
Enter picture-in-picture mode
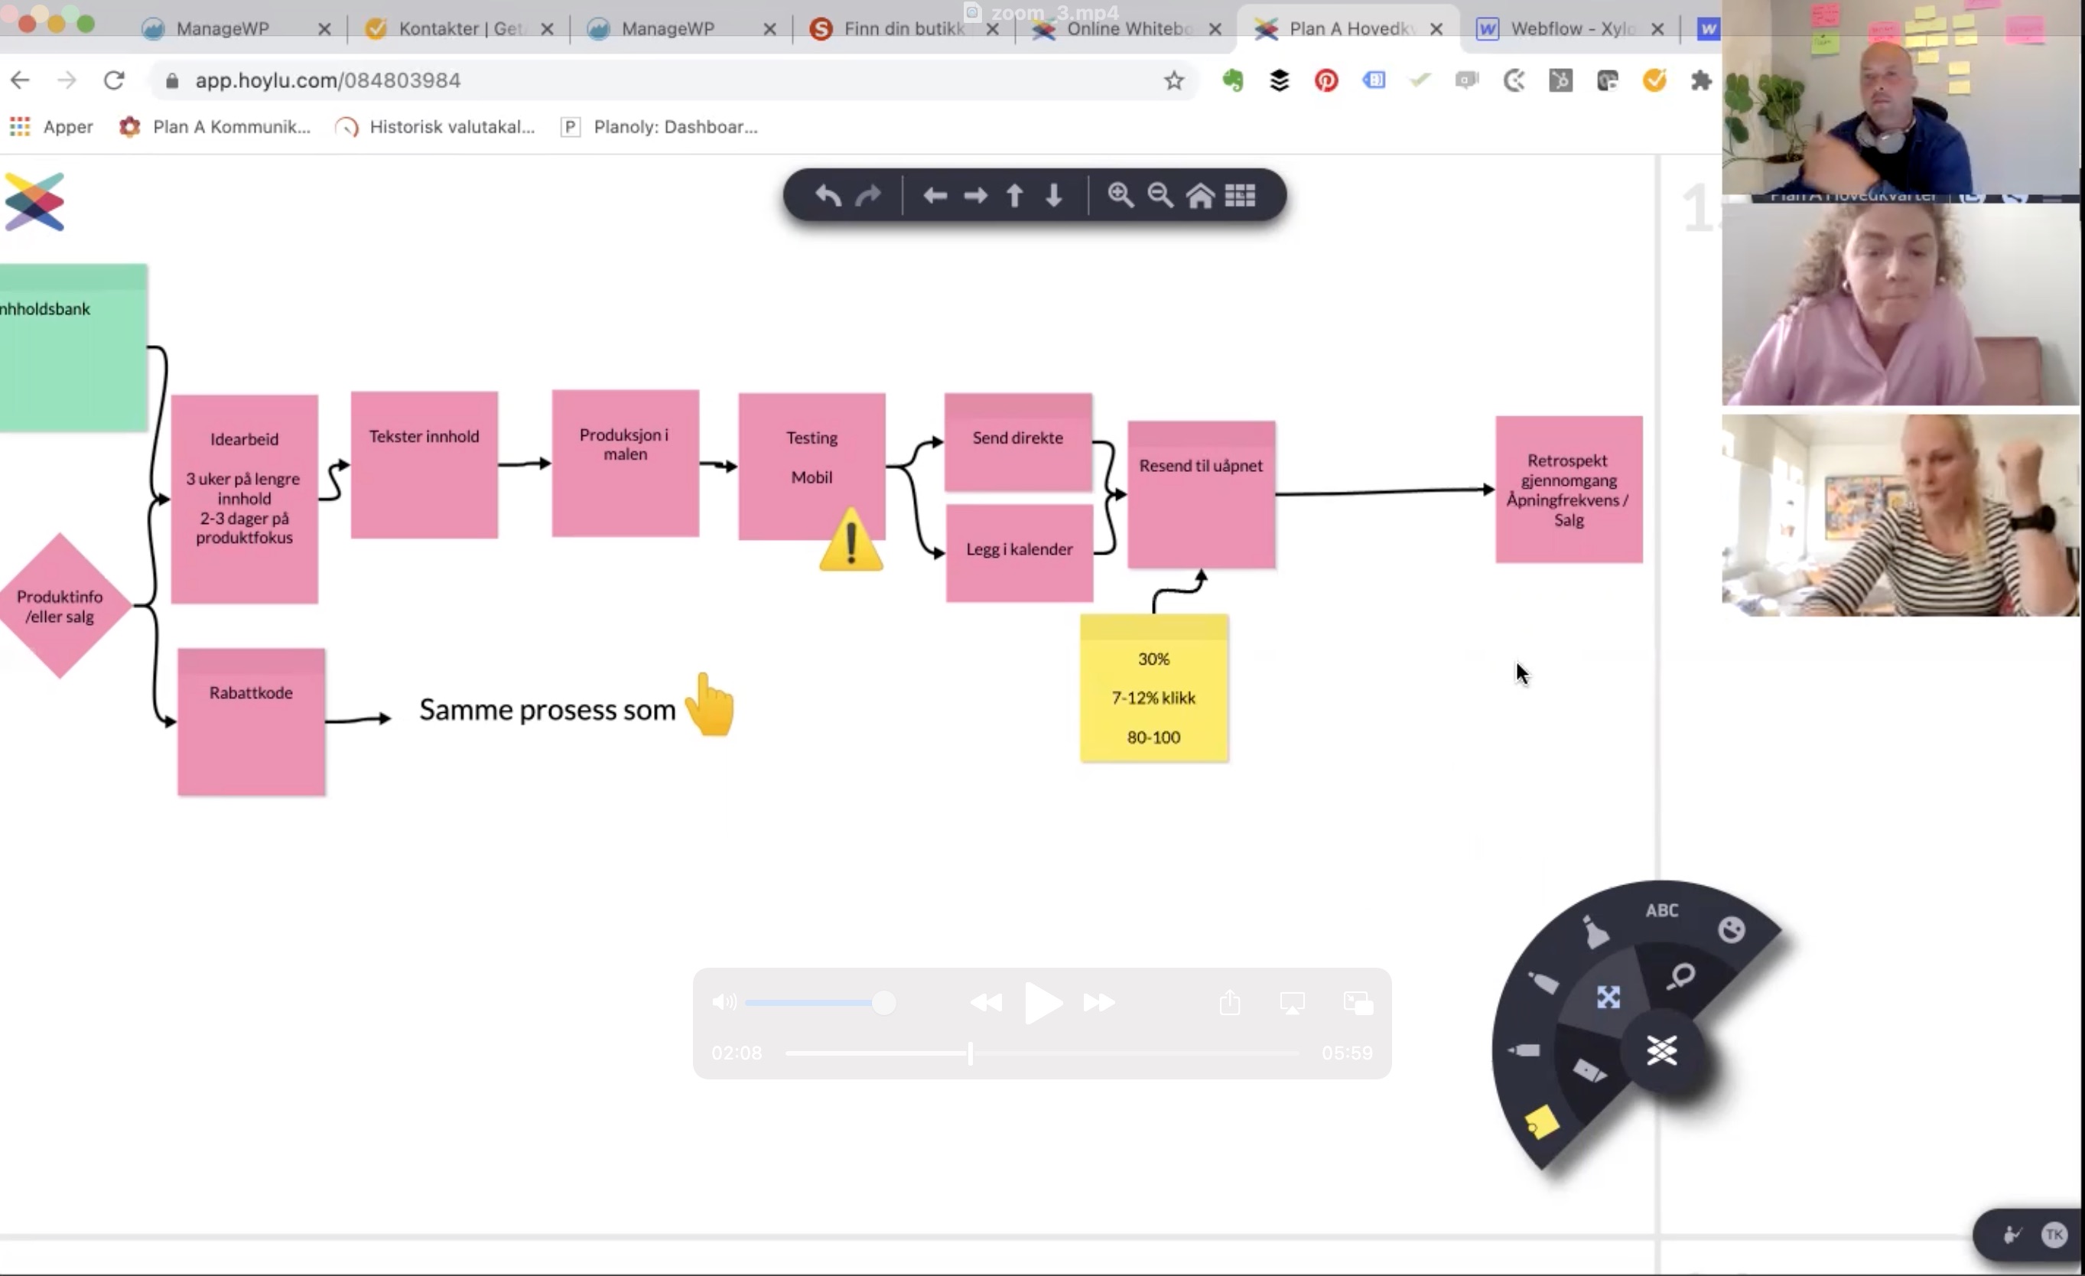click(1358, 1003)
